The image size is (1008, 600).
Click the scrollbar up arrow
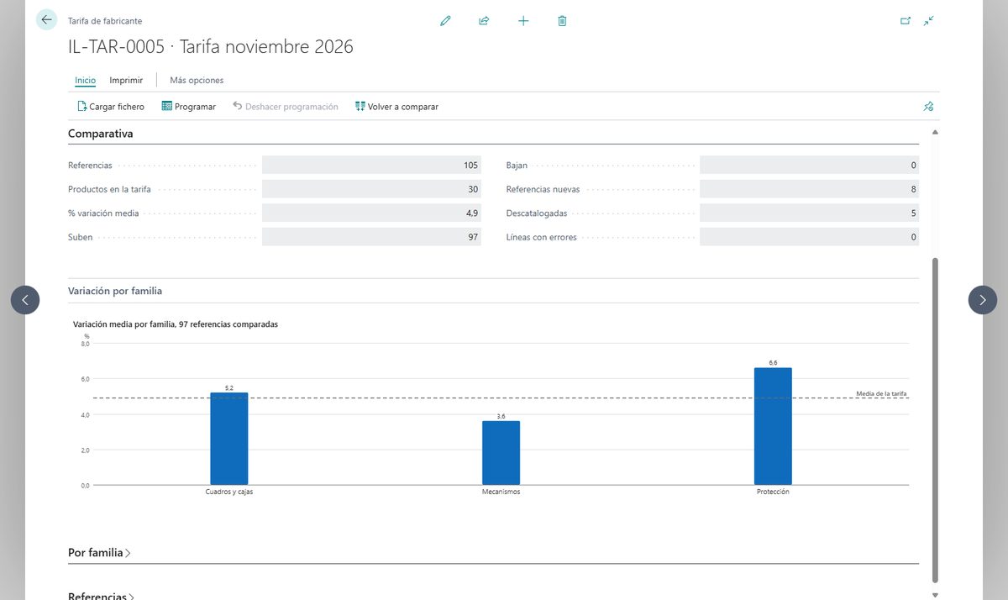coord(935,133)
